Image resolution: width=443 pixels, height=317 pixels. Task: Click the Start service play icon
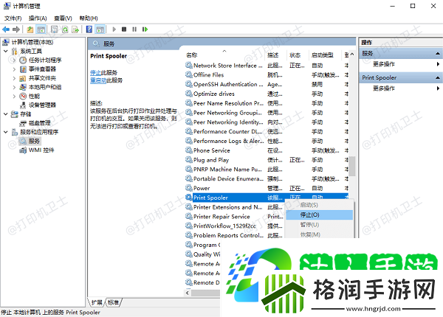(x=114, y=29)
